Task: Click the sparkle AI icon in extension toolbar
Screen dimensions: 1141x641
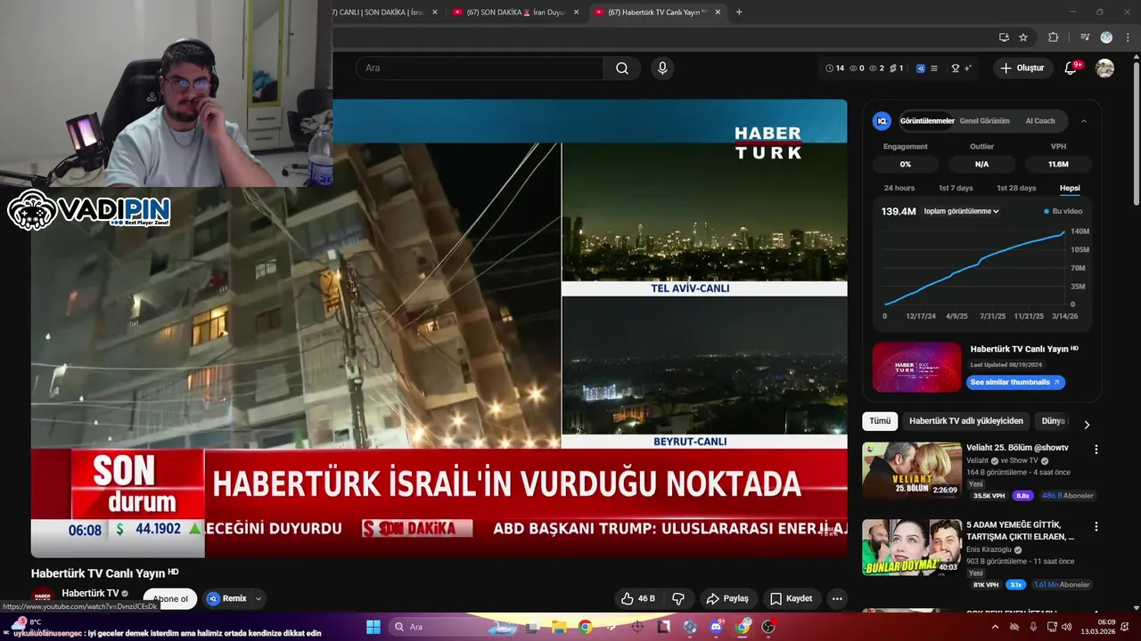Action: click(x=968, y=68)
